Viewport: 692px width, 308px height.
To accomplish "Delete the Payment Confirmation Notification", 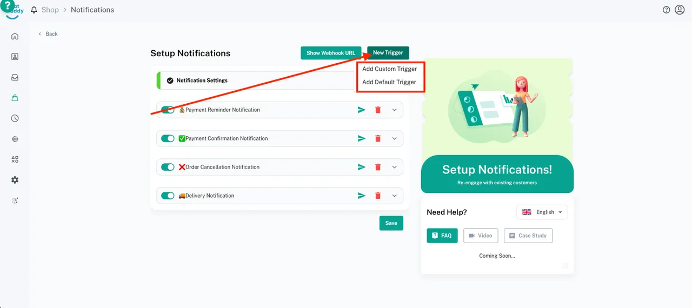I will click(x=378, y=138).
